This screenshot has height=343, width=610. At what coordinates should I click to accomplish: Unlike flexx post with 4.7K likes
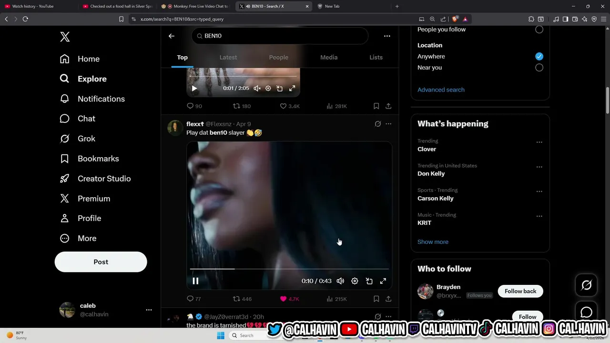pyautogui.click(x=290, y=299)
